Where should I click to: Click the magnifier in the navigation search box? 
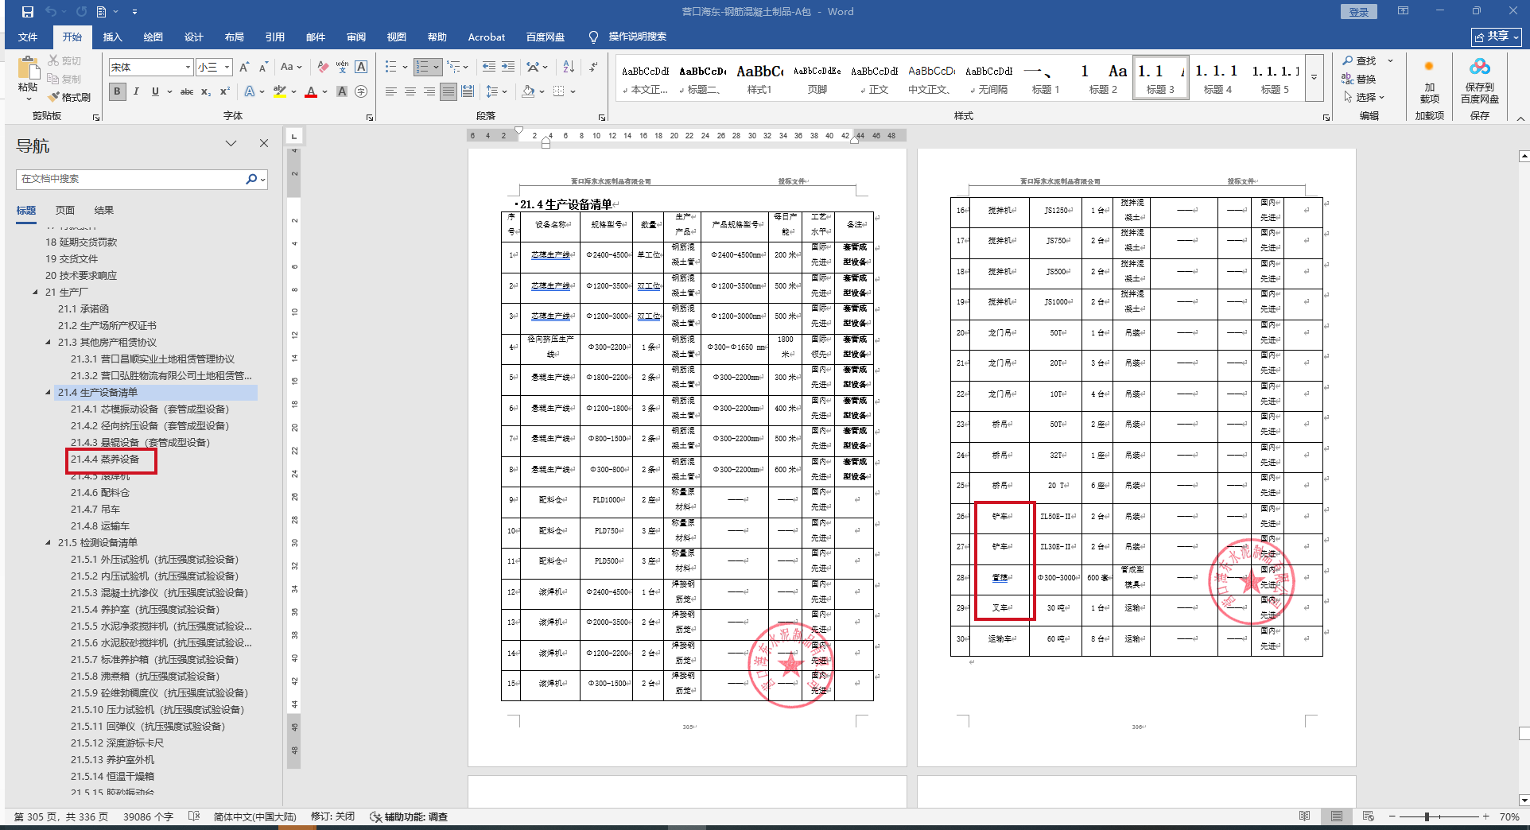[251, 179]
